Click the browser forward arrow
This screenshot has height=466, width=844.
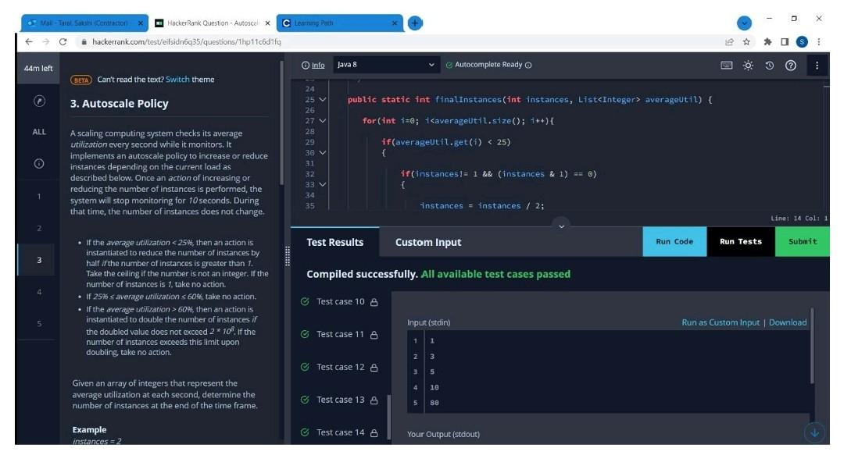(x=46, y=41)
